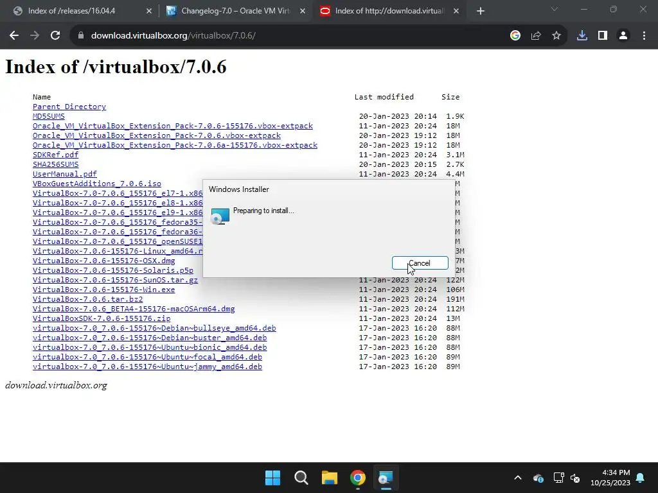Click the Chrome taskbar icon
Image resolution: width=658 pixels, height=493 pixels.
357,478
